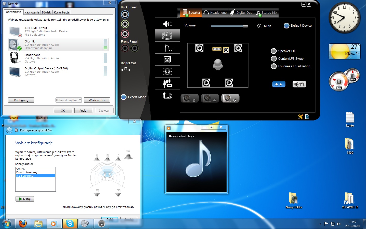
Task: Select the Głośniki playback device
Action: tap(59, 45)
